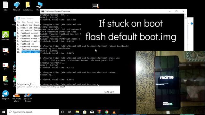Click the '2. enable usb debug' line in Notepad
The image size is (205, 115).
(28, 28)
